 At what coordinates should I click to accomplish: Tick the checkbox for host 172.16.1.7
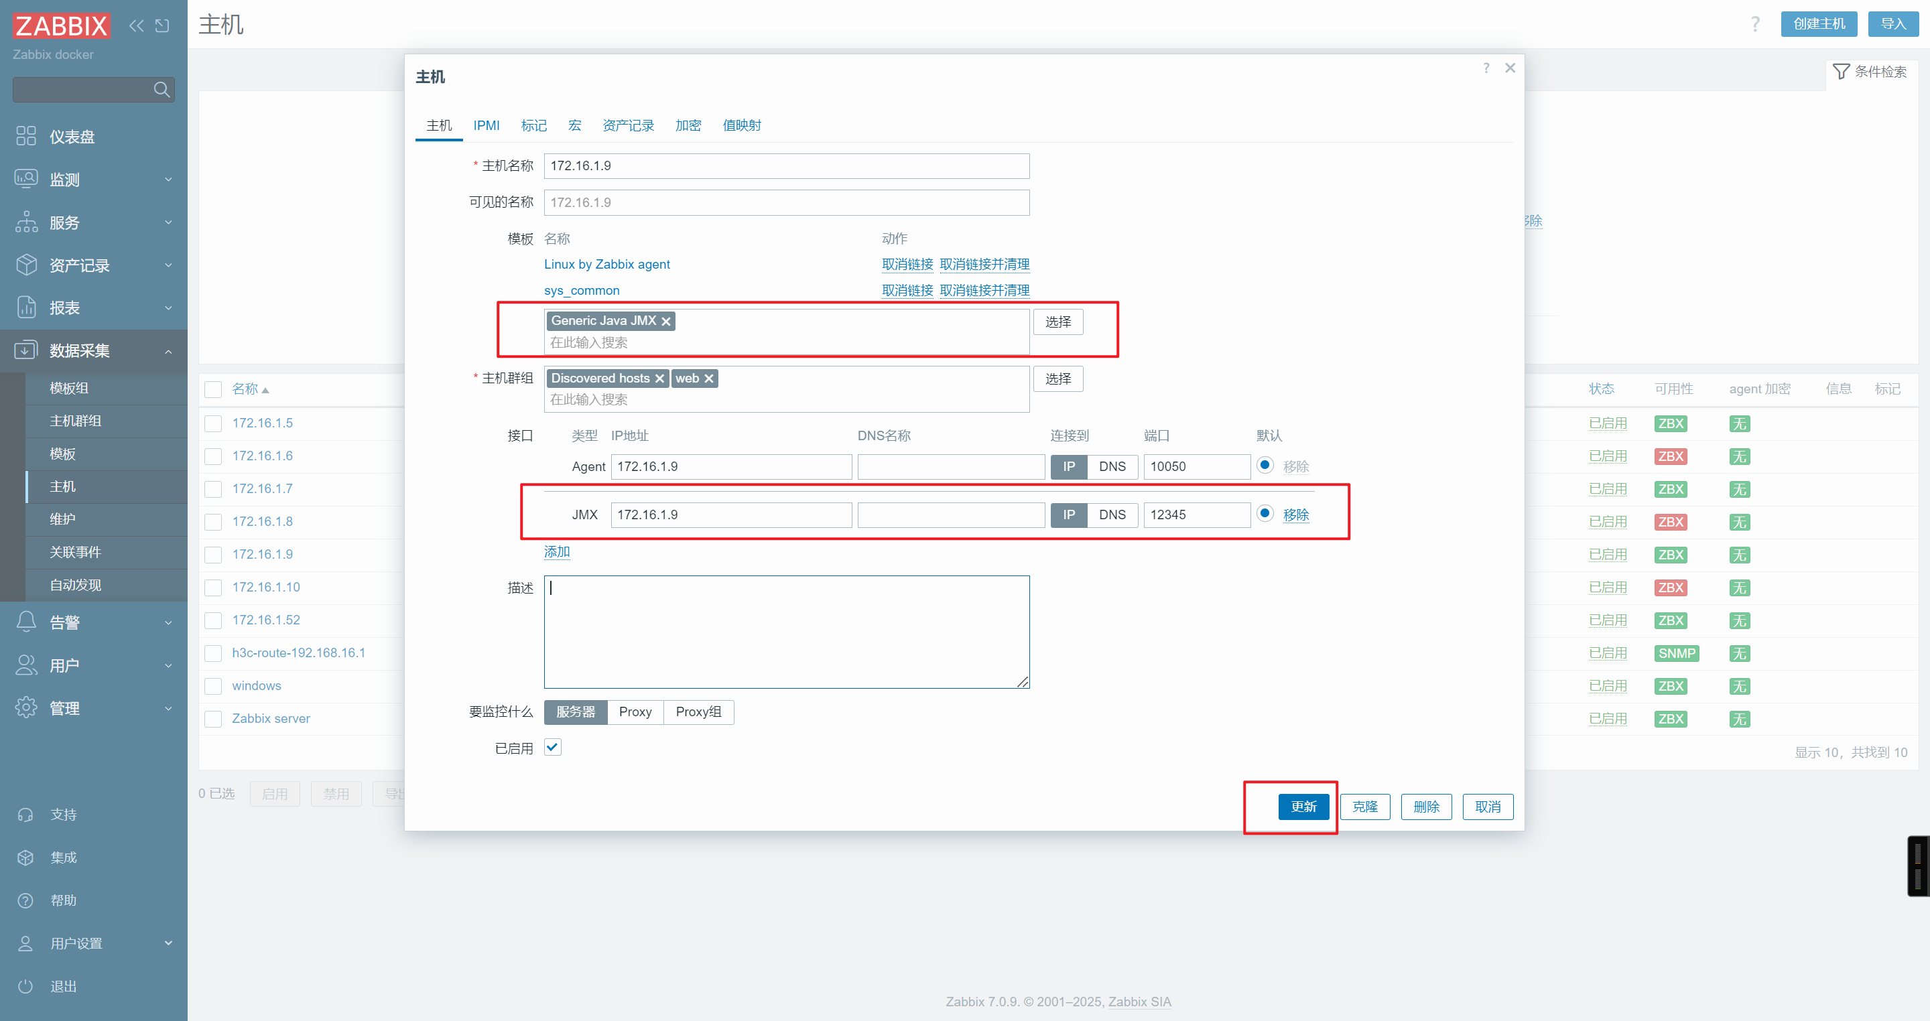[x=214, y=489]
